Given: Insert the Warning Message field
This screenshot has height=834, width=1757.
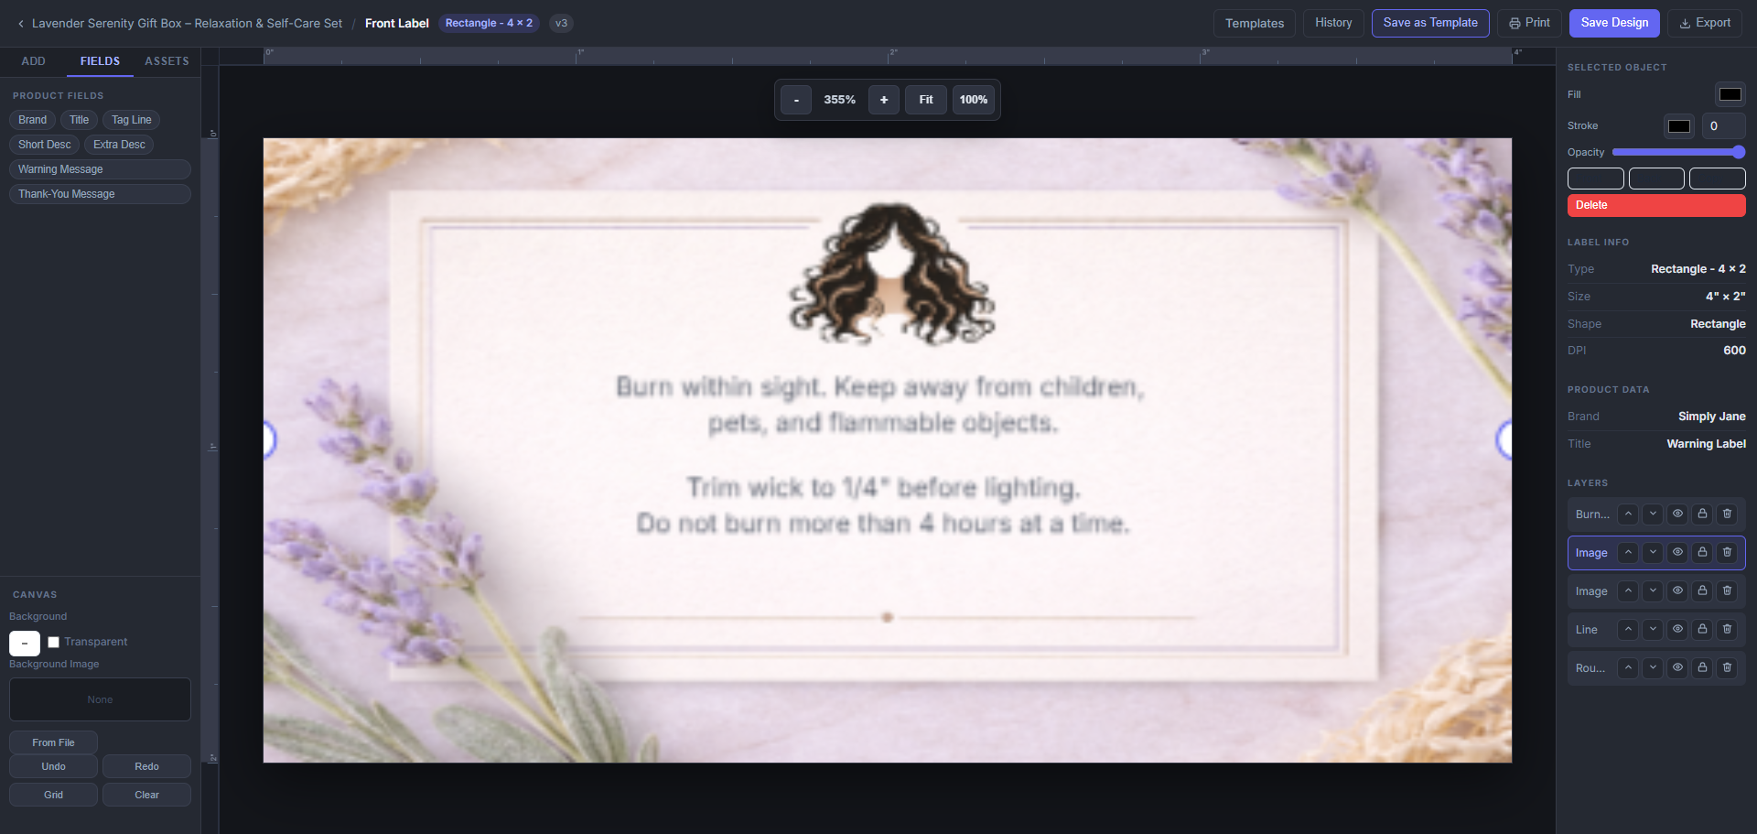Looking at the screenshot, I should [99, 169].
